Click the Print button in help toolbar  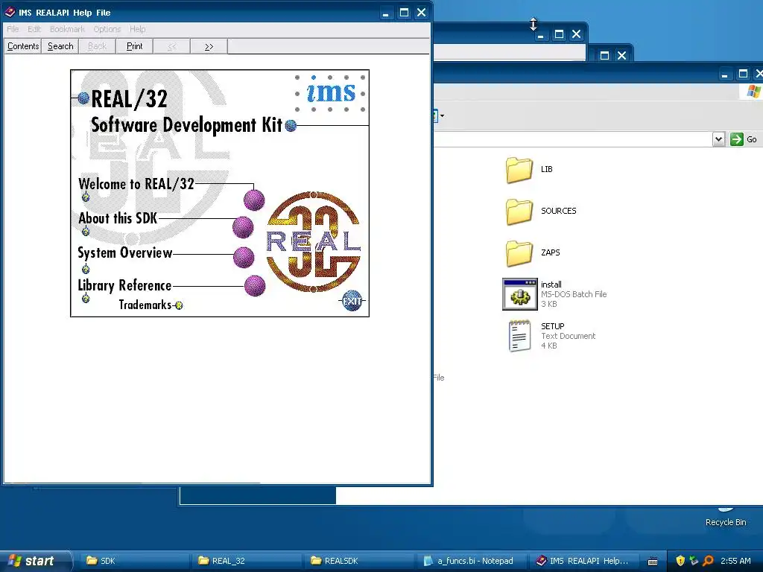point(134,46)
